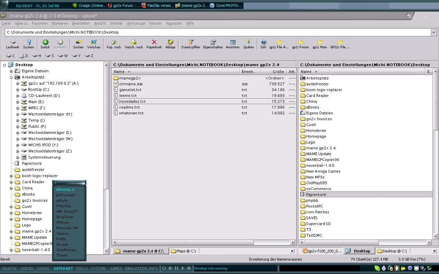This screenshot has width=439, height=274.
Task: Select drive H in drive bar
Action: coord(36,56)
